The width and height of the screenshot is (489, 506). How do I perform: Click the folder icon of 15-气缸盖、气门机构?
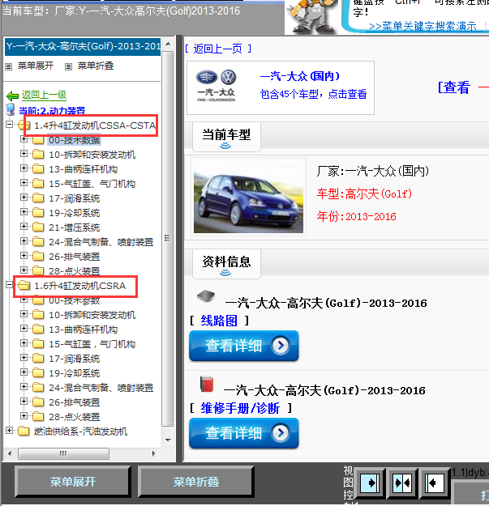(38, 184)
